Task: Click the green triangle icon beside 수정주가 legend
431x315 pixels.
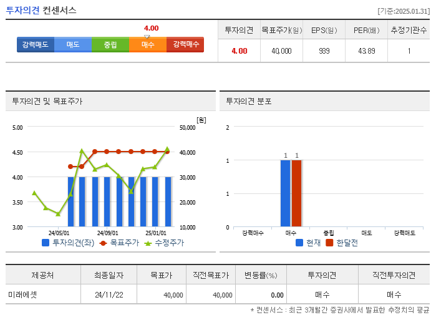Action: tap(148, 243)
